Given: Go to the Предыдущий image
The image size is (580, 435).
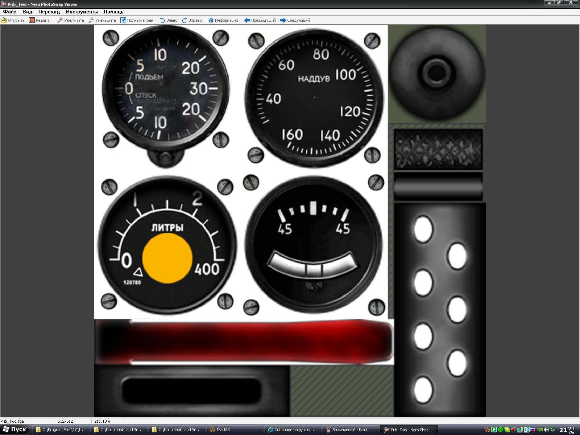Looking at the screenshot, I should click(260, 20).
